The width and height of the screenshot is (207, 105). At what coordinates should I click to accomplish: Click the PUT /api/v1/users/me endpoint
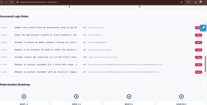[93, 28]
